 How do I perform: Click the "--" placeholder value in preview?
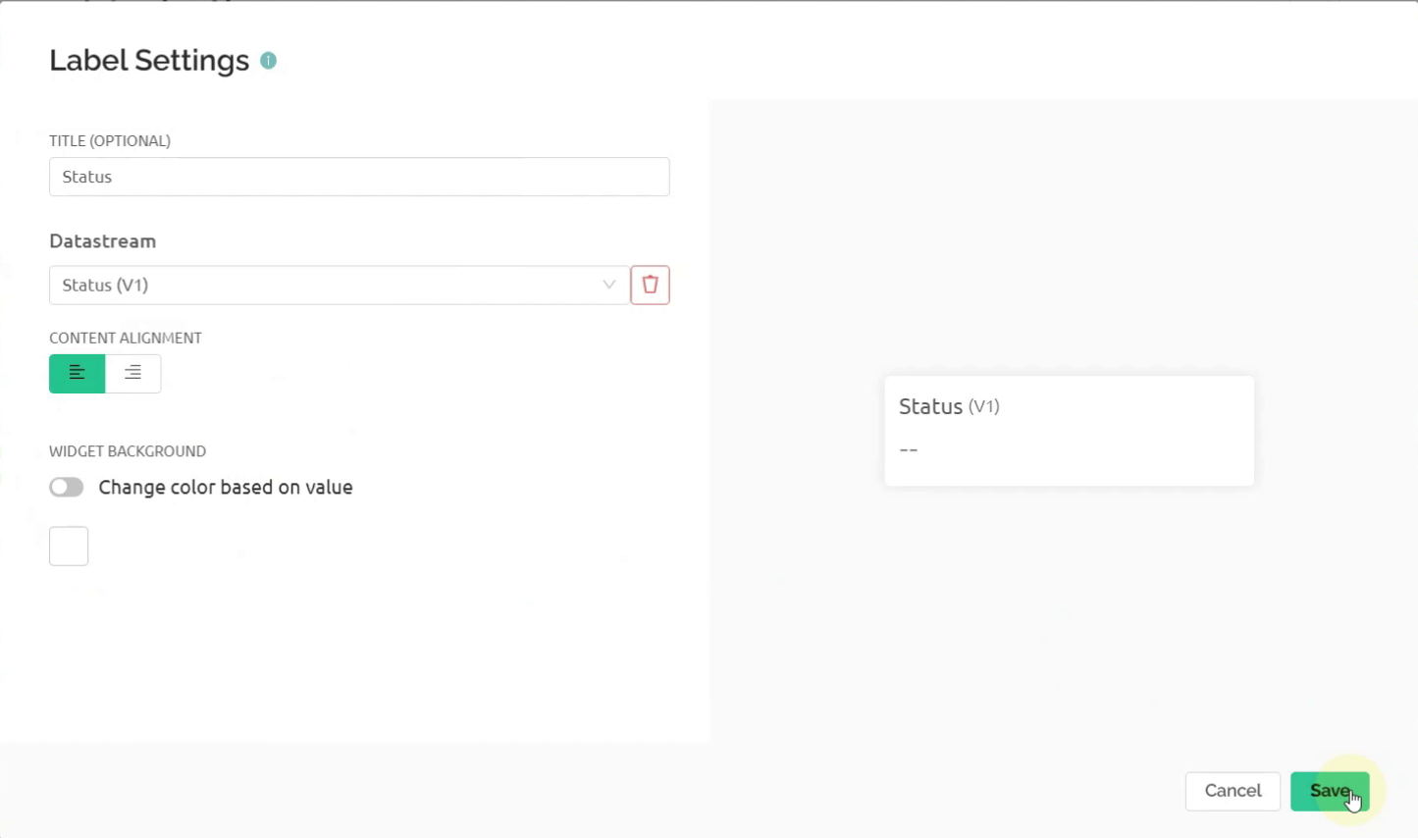click(x=909, y=449)
